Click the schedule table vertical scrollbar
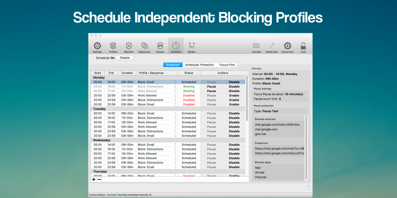The image size is (397, 198). [x=247, y=99]
